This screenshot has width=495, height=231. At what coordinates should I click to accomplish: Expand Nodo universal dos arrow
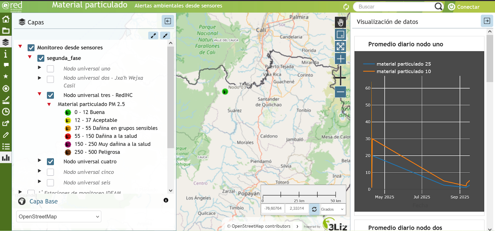tap(39, 78)
